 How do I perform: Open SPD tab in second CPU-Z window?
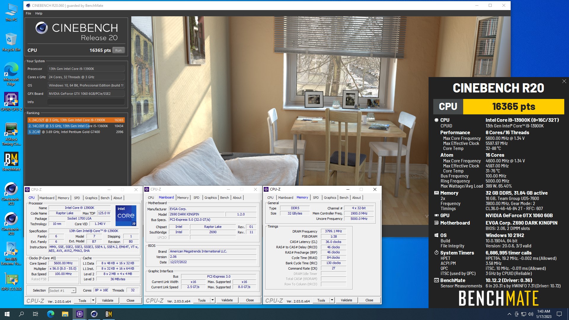(196, 198)
